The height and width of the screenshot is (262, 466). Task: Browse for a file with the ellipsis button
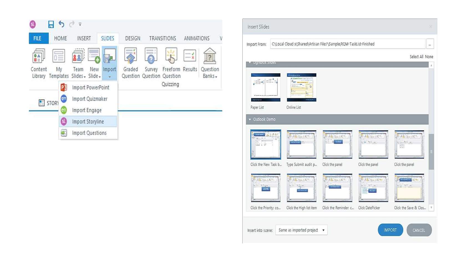click(430, 44)
